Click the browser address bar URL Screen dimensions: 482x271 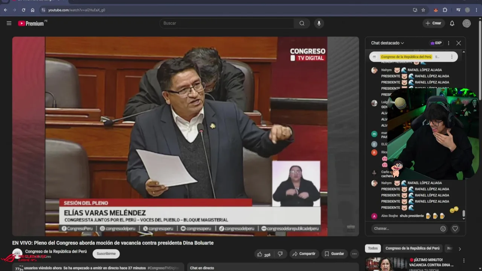click(76, 10)
